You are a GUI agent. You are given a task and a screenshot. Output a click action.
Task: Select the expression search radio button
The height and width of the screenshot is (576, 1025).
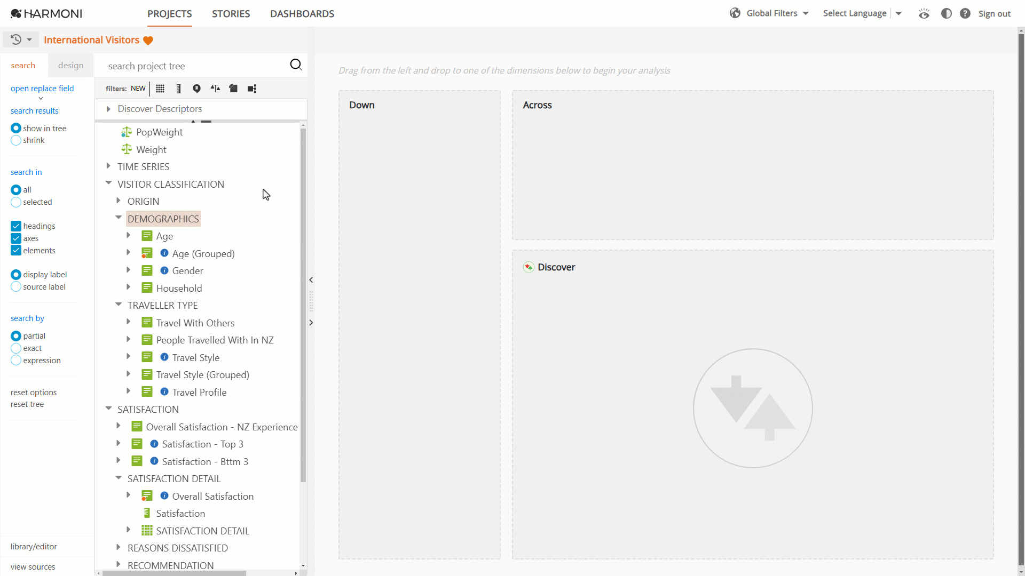coord(16,361)
